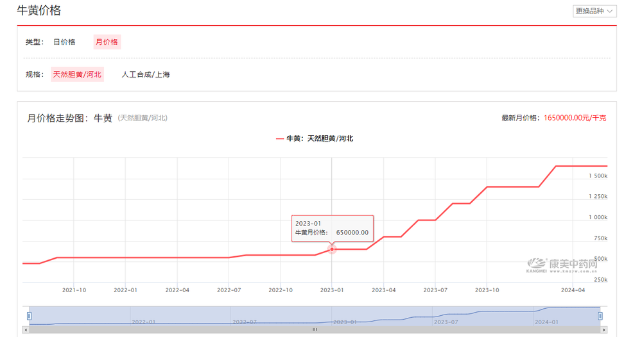Click the scrollbar center grip
642x337 pixels.
315,330
